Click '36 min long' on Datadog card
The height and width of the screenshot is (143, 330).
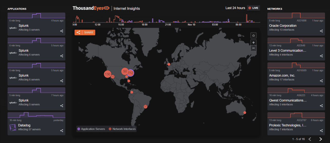point(15,120)
